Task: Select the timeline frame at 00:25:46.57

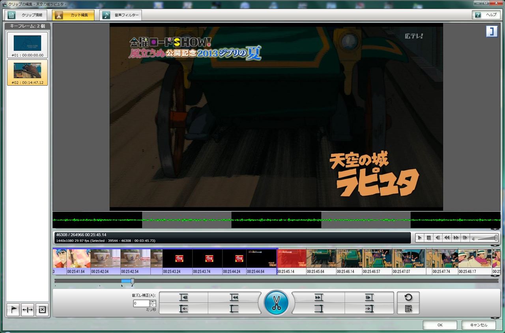Action: pyautogui.click(x=377, y=262)
